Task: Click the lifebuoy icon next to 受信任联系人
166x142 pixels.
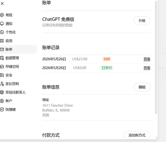Action: [x=2, y=92]
